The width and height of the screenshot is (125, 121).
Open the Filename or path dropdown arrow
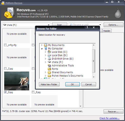[100, 25]
